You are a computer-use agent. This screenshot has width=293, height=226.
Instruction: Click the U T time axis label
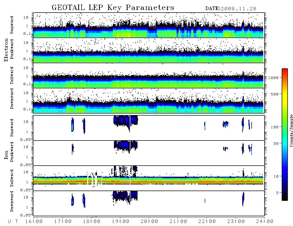13,222
